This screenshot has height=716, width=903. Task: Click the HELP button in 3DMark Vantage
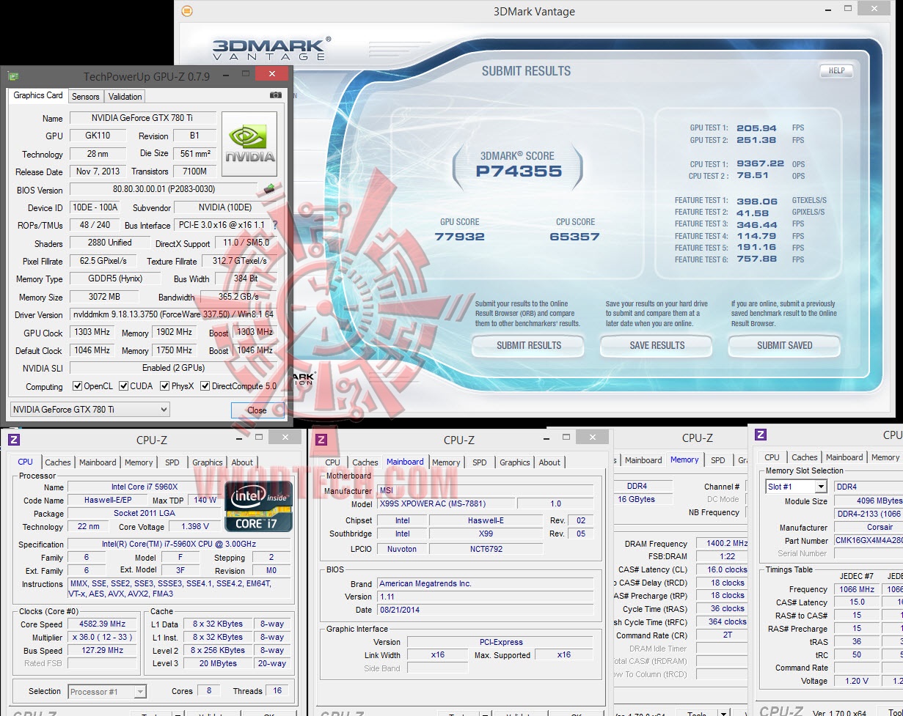836,71
